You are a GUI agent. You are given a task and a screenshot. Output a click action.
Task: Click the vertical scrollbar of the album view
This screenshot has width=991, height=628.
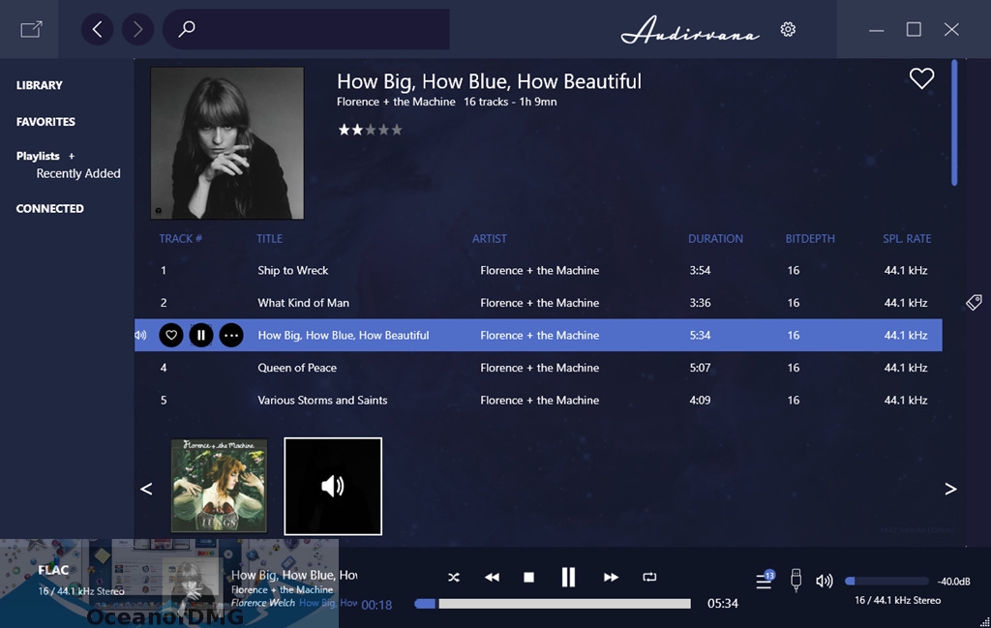point(954,123)
